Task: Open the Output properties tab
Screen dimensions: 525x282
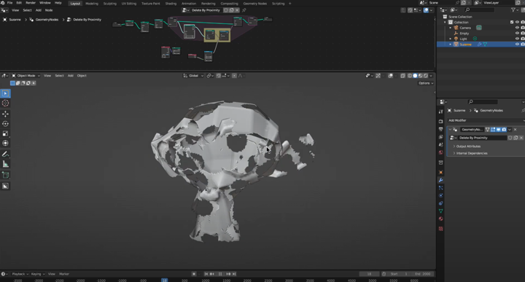Action: tap(441, 129)
